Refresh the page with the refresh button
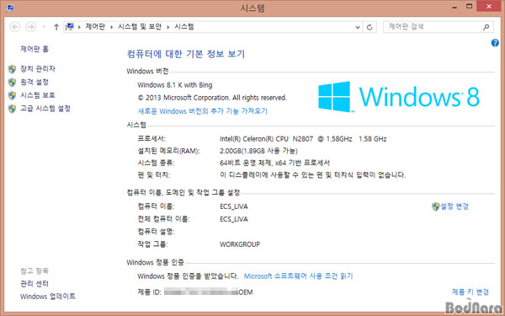This screenshot has height=316, width=505. click(x=369, y=27)
